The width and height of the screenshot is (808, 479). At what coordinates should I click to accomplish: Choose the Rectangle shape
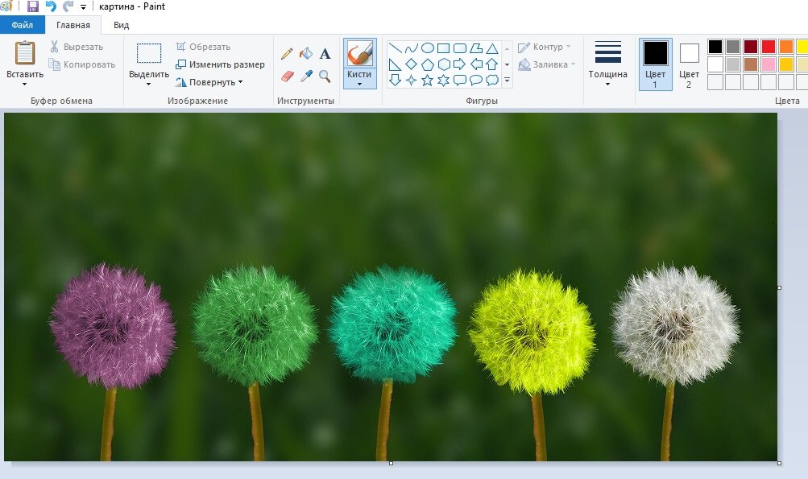443,48
